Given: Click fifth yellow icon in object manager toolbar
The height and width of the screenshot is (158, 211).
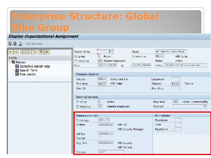Looking at the screenshot, I should point(34,52).
